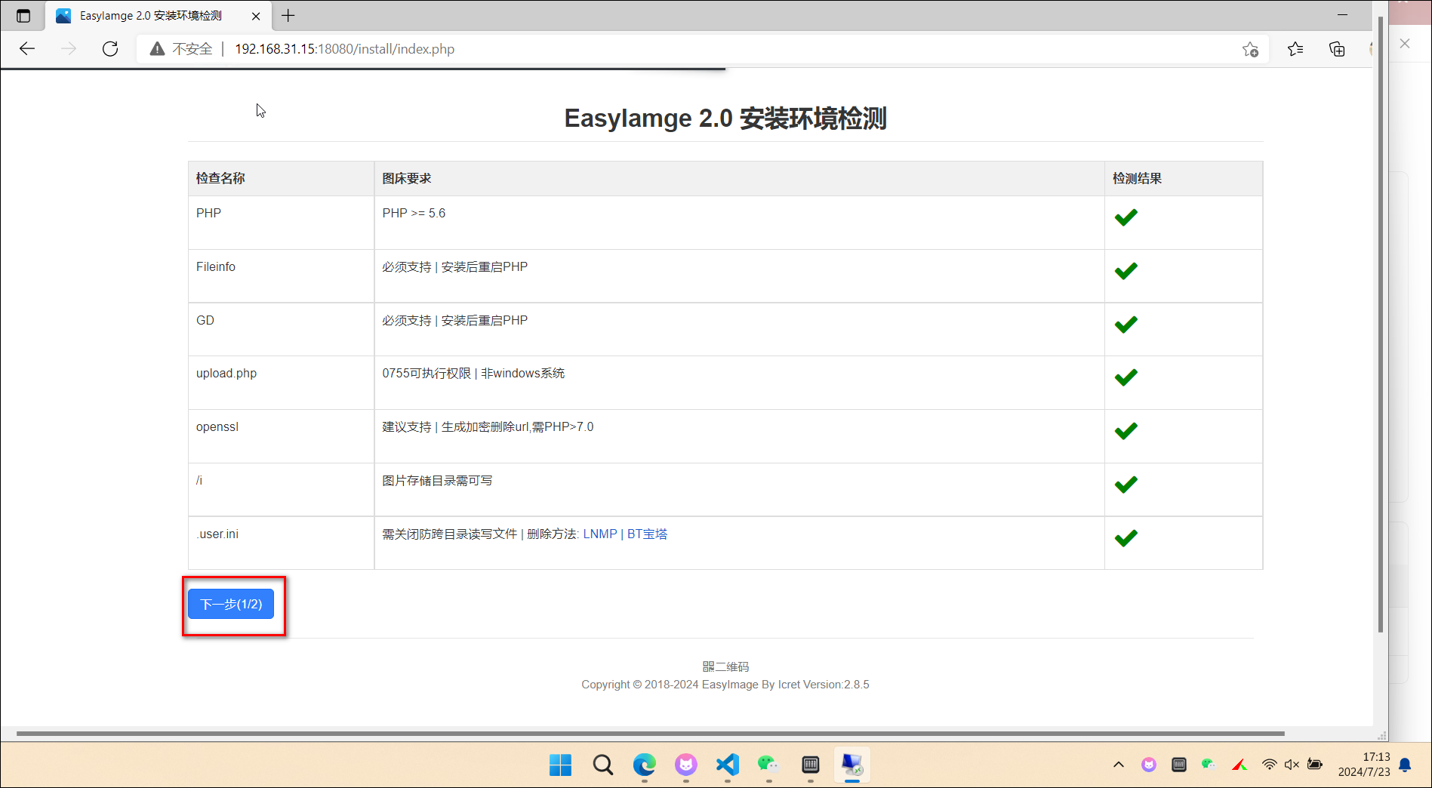Open the BT宝塔 link
1432x788 pixels.
coord(647,534)
